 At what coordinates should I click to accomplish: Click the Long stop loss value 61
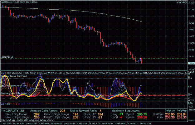pos(121,114)
